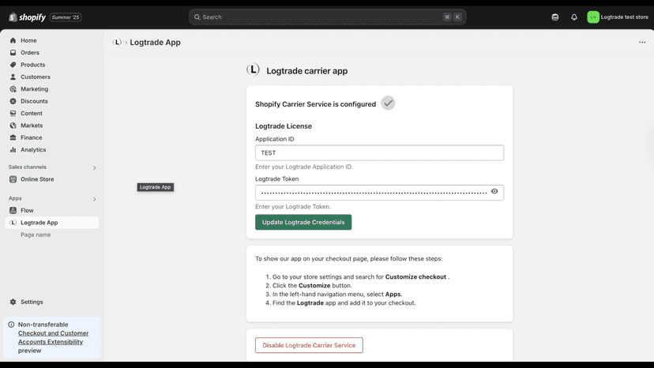Click the Content icon in sidebar

tap(13, 113)
